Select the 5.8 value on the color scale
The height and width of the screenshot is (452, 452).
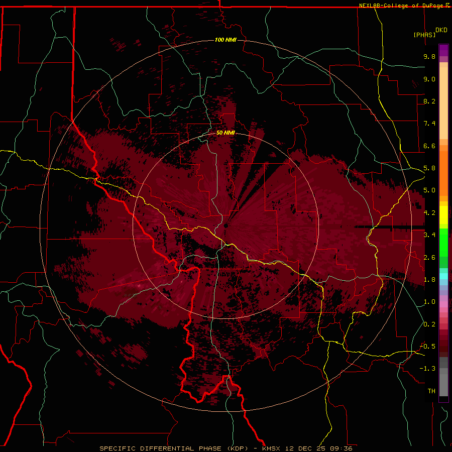pyautogui.click(x=429, y=168)
